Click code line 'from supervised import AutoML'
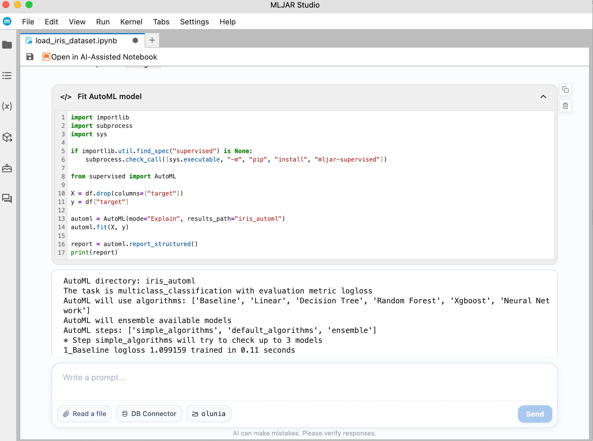Viewport: 593px width, 441px height. [123, 176]
